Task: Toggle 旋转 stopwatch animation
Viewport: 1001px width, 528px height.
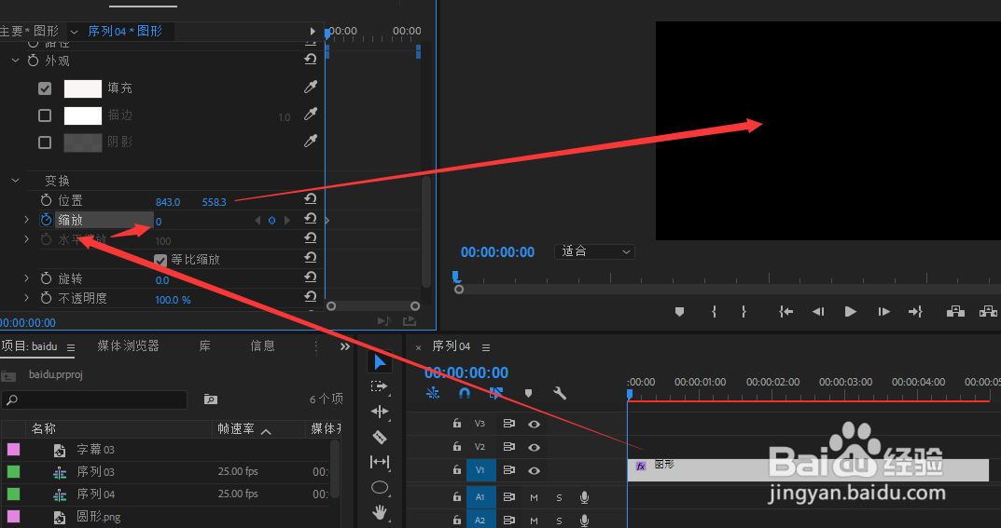Action: [46, 279]
